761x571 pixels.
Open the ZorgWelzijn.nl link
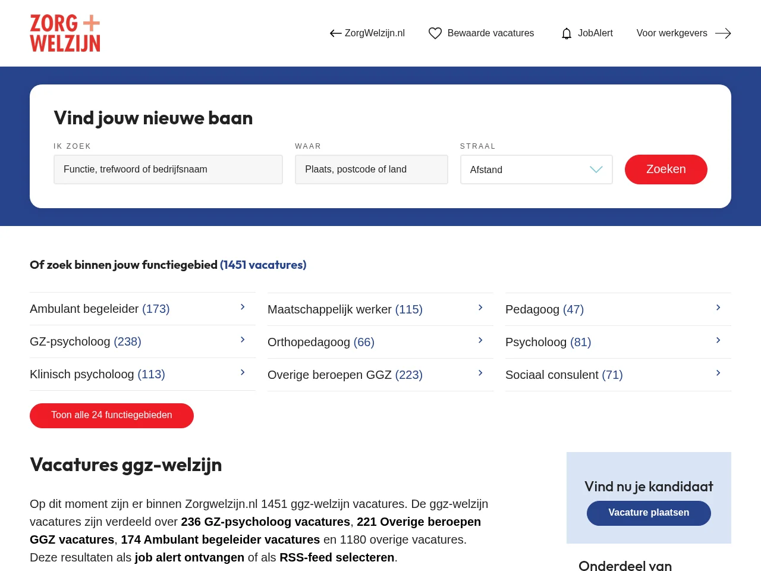click(375, 33)
